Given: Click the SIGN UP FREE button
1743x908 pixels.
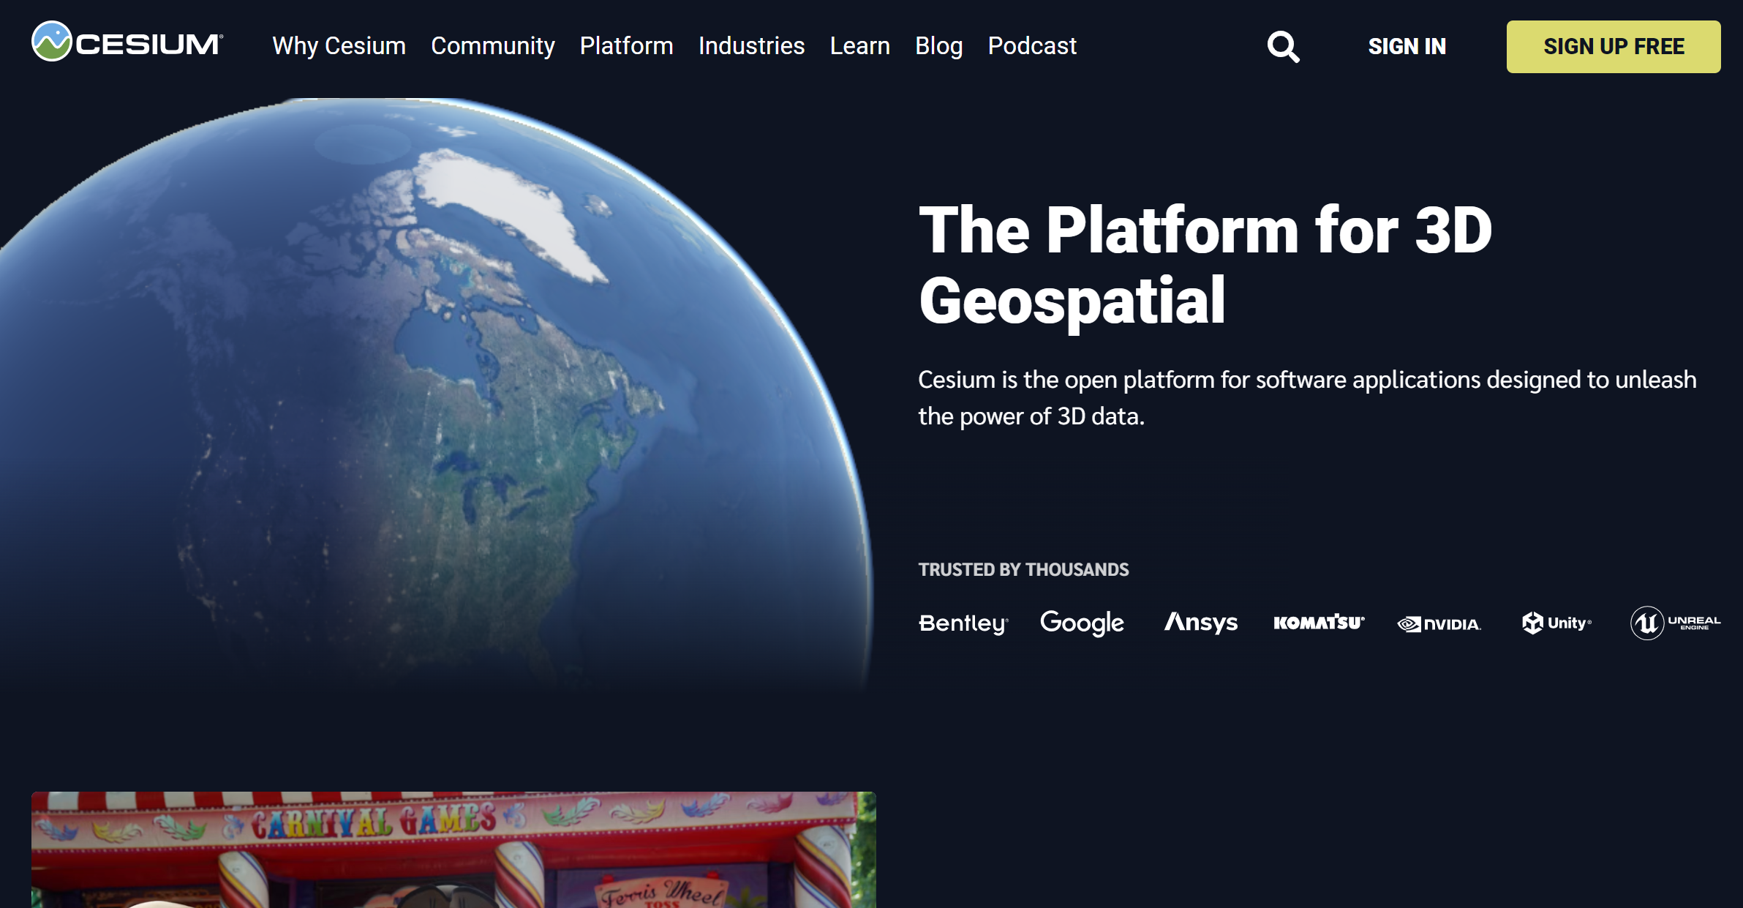Looking at the screenshot, I should 1613,46.
